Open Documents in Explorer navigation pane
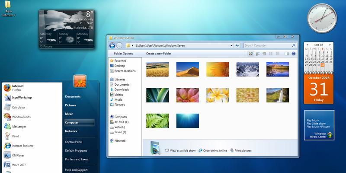346x173 pixels. click(119, 84)
